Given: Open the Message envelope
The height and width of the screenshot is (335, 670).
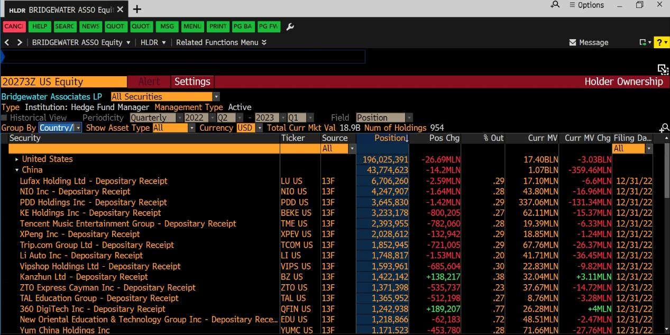Looking at the screenshot, I should (x=589, y=42).
